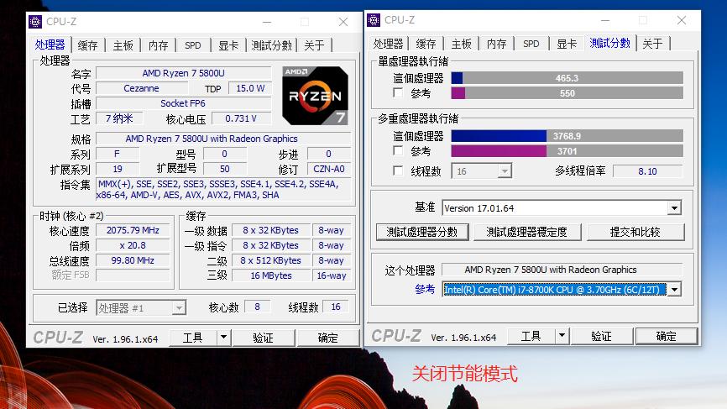Go to 显卡 tab in right window
The height and width of the screenshot is (409, 727).
pos(567,44)
